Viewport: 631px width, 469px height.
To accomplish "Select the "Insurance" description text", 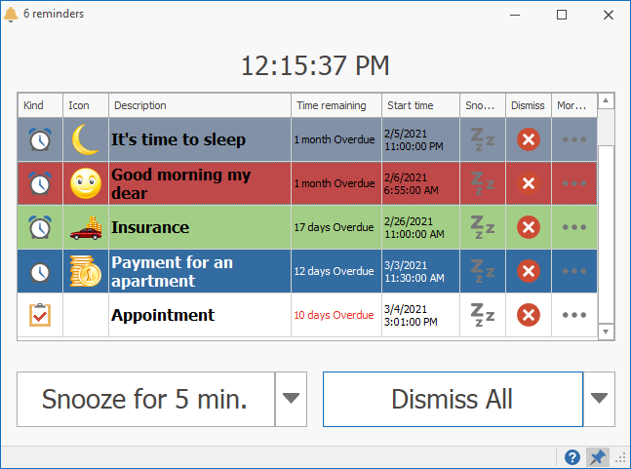I will point(150,227).
